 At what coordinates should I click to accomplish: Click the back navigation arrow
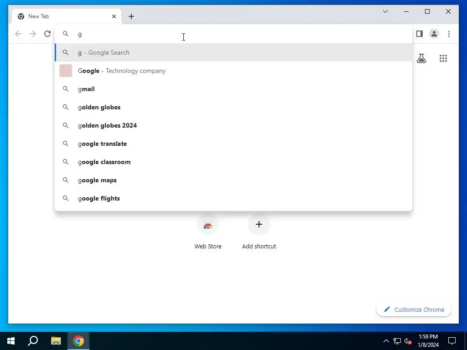click(18, 34)
